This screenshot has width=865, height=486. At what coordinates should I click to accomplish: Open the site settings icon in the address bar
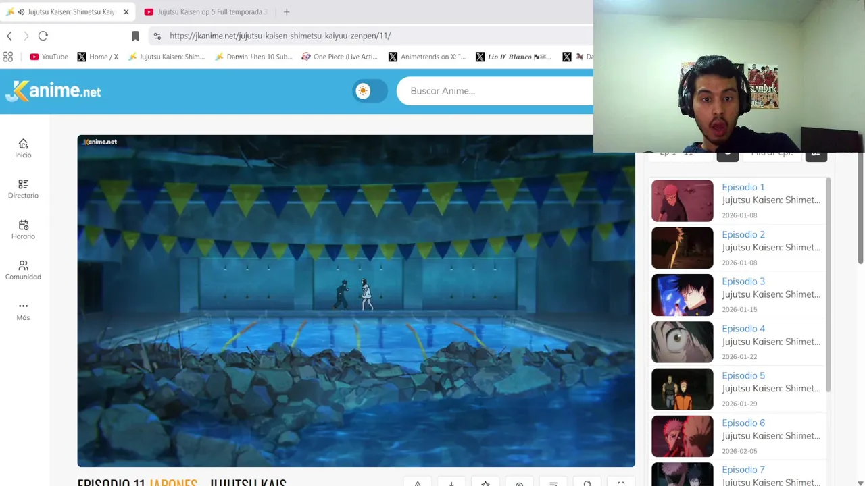tap(157, 36)
